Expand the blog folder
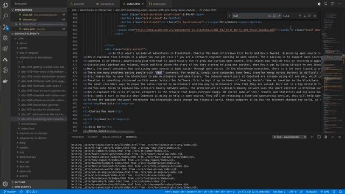 coord(39,143)
